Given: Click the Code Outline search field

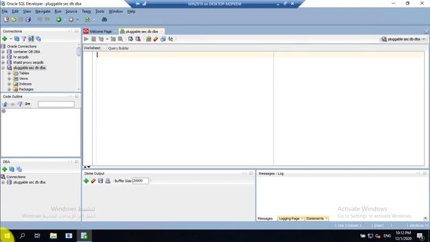Looking at the screenshot, I should tap(56, 104).
